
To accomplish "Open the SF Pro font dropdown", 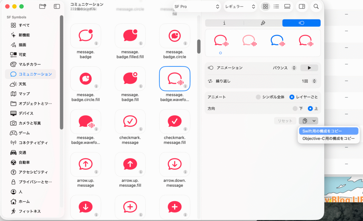I will click(x=197, y=6).
